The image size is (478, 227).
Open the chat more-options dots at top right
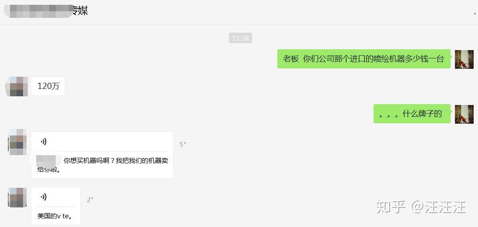tap(475, 14)
